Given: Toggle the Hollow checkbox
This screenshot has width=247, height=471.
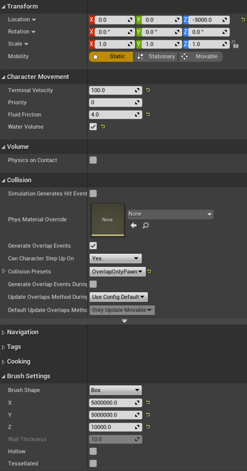Looking at the screenshot, I should (93, 451).
